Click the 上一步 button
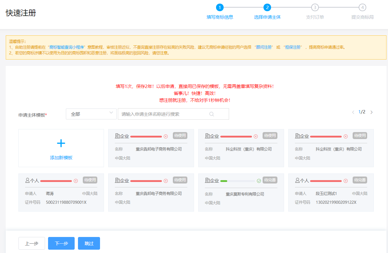 click(32, 243)
